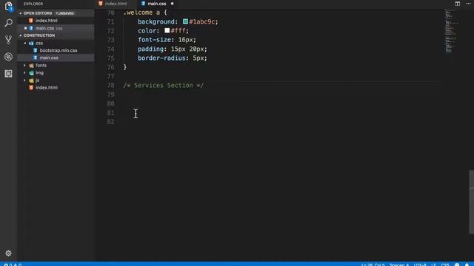Click the '#fff' hex value text
Screen dimensions: 474x266
tap(178, 31)
